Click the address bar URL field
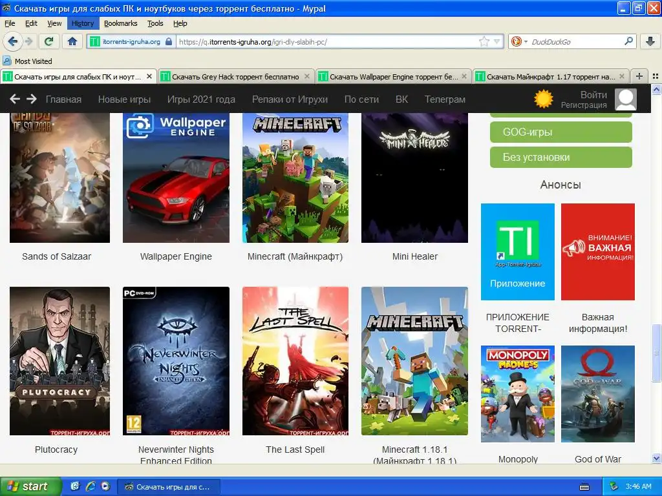 coord(327,41)
